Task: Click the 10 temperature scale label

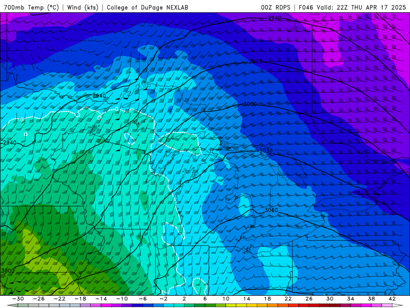Action: [226, 299]
